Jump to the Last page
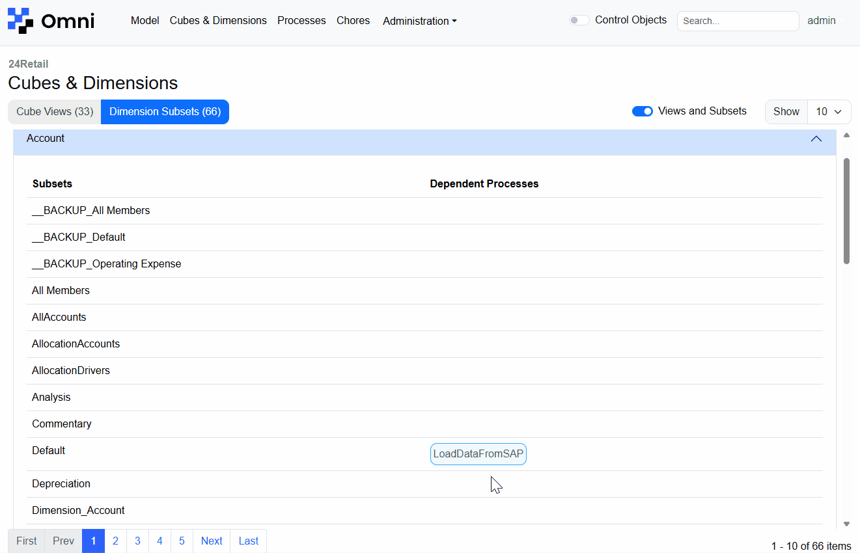Viewport: 860px width, 553px height. tap(248, 541)
